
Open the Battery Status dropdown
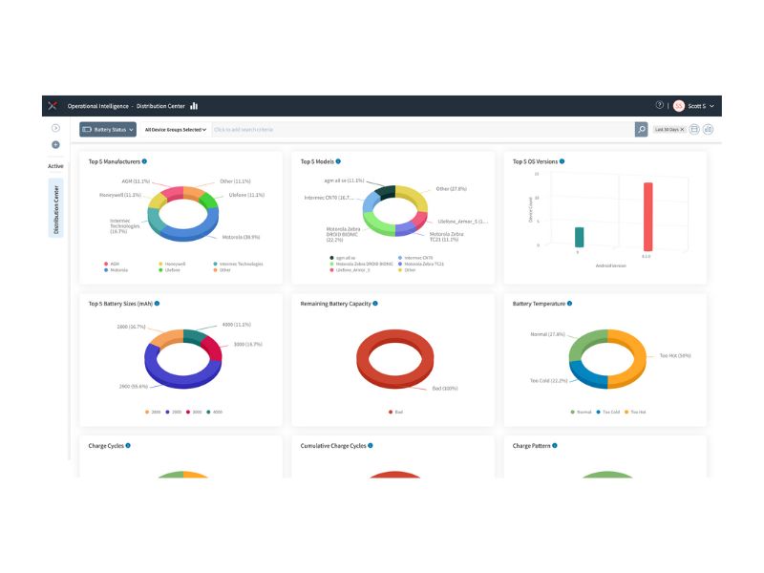coord(108,130)
